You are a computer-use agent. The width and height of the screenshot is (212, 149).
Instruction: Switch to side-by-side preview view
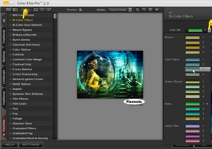[x=49, y=10]
